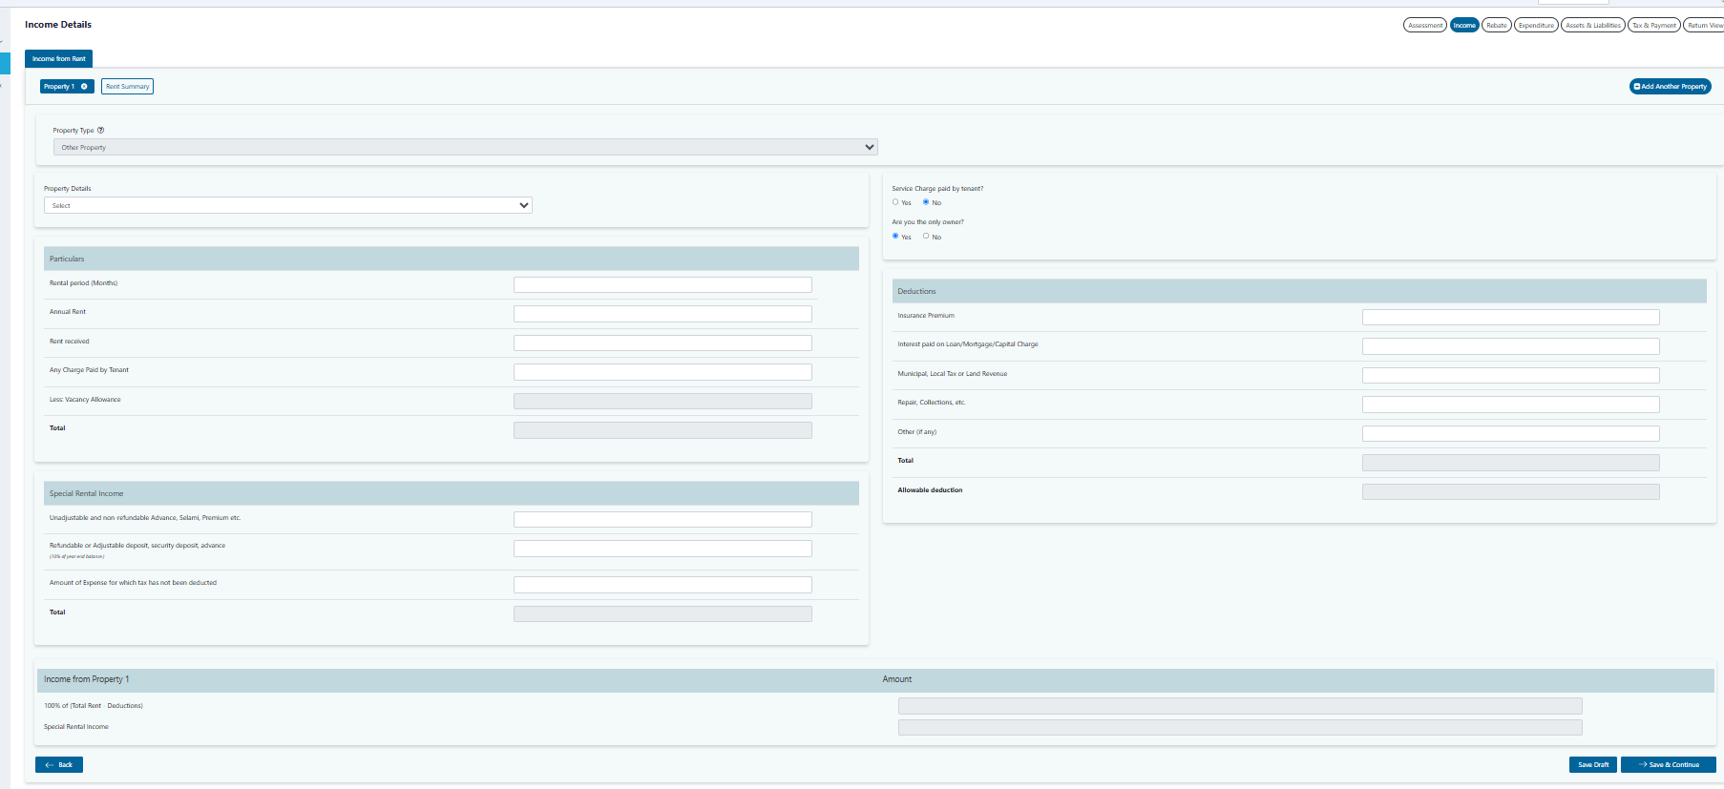This screenshot has height=789, width=1724.
Task: Click the Annual Rent input box
Action: coord(662,314)
